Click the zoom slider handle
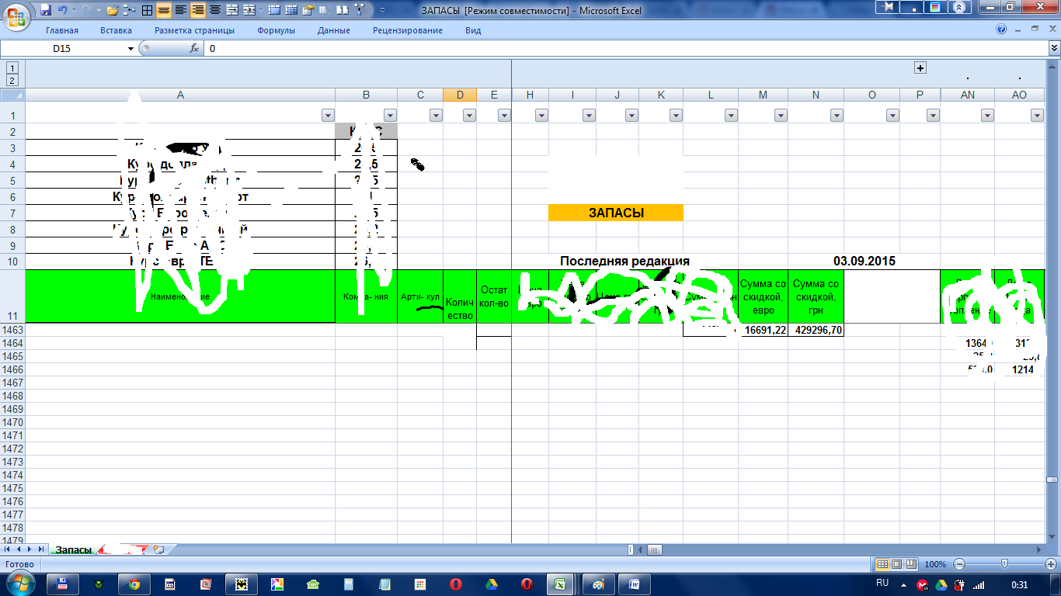This screenshot has width=1061, height=596. 1004,564
